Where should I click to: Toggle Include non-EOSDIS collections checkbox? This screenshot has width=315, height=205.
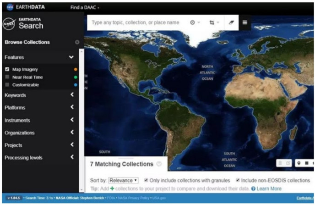click(x=238, y=180)
